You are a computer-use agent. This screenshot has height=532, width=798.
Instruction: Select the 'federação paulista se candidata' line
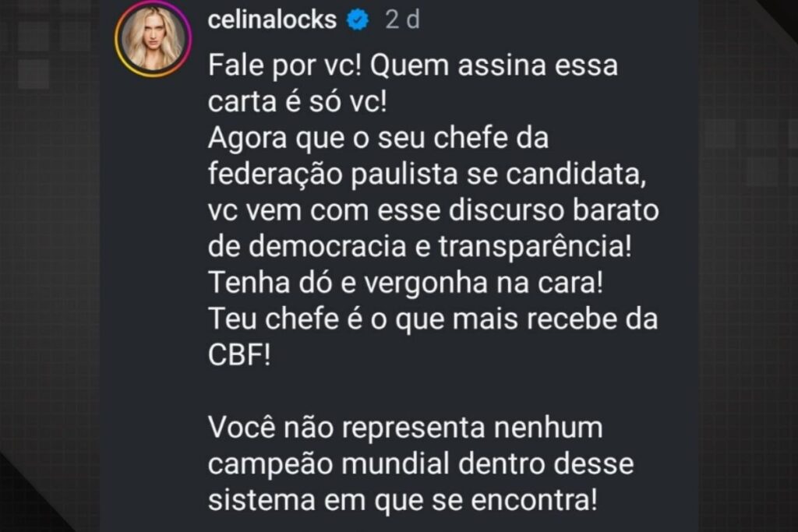(x=427, y=174)
